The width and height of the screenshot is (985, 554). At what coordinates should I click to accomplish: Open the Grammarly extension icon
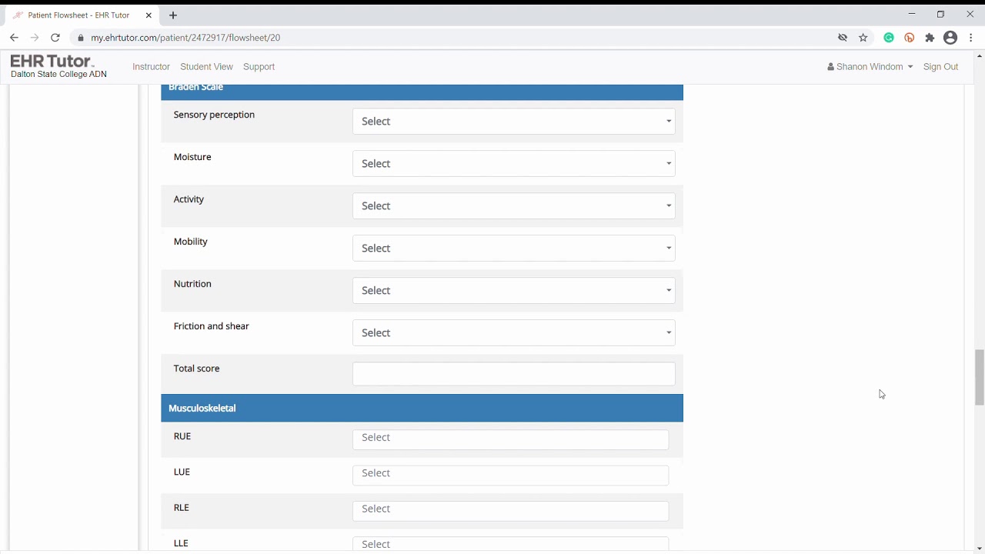(x=889, y=38)
